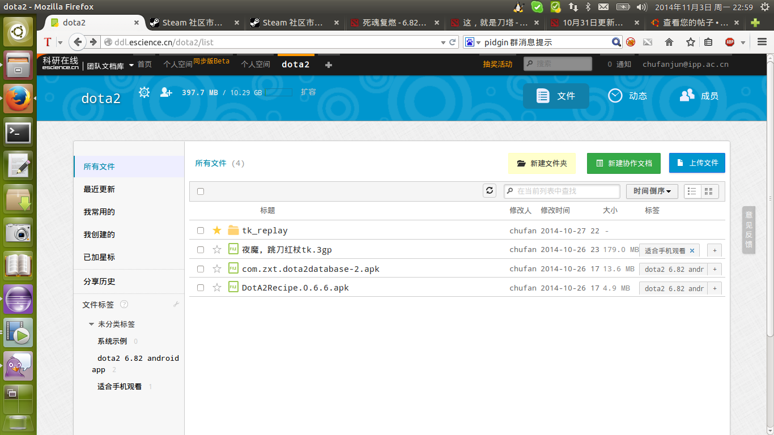Open the tk_replay folder icon

click(x=233, y=231)
